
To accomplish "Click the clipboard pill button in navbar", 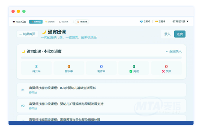I will coord(82,22).
